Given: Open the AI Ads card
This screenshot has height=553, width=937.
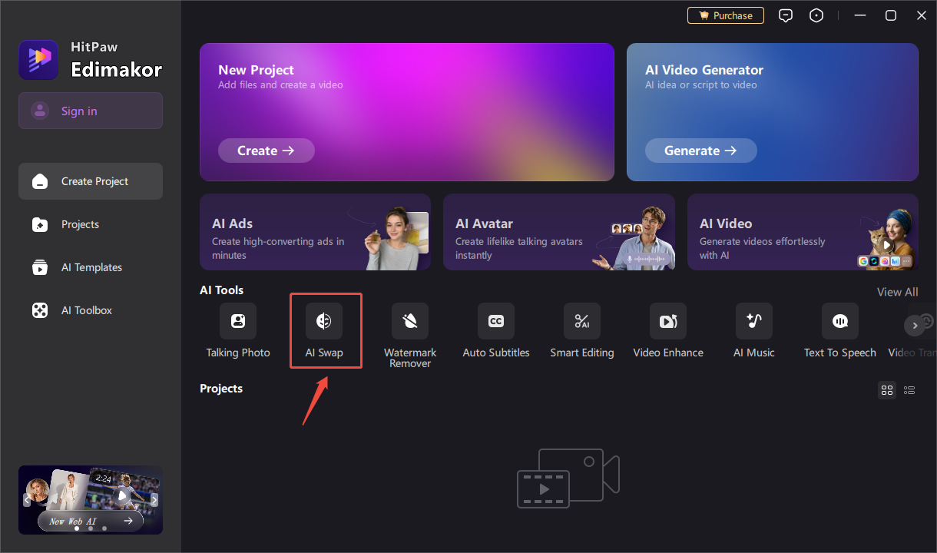Looking at the screenshot, I should click(315, 232).
